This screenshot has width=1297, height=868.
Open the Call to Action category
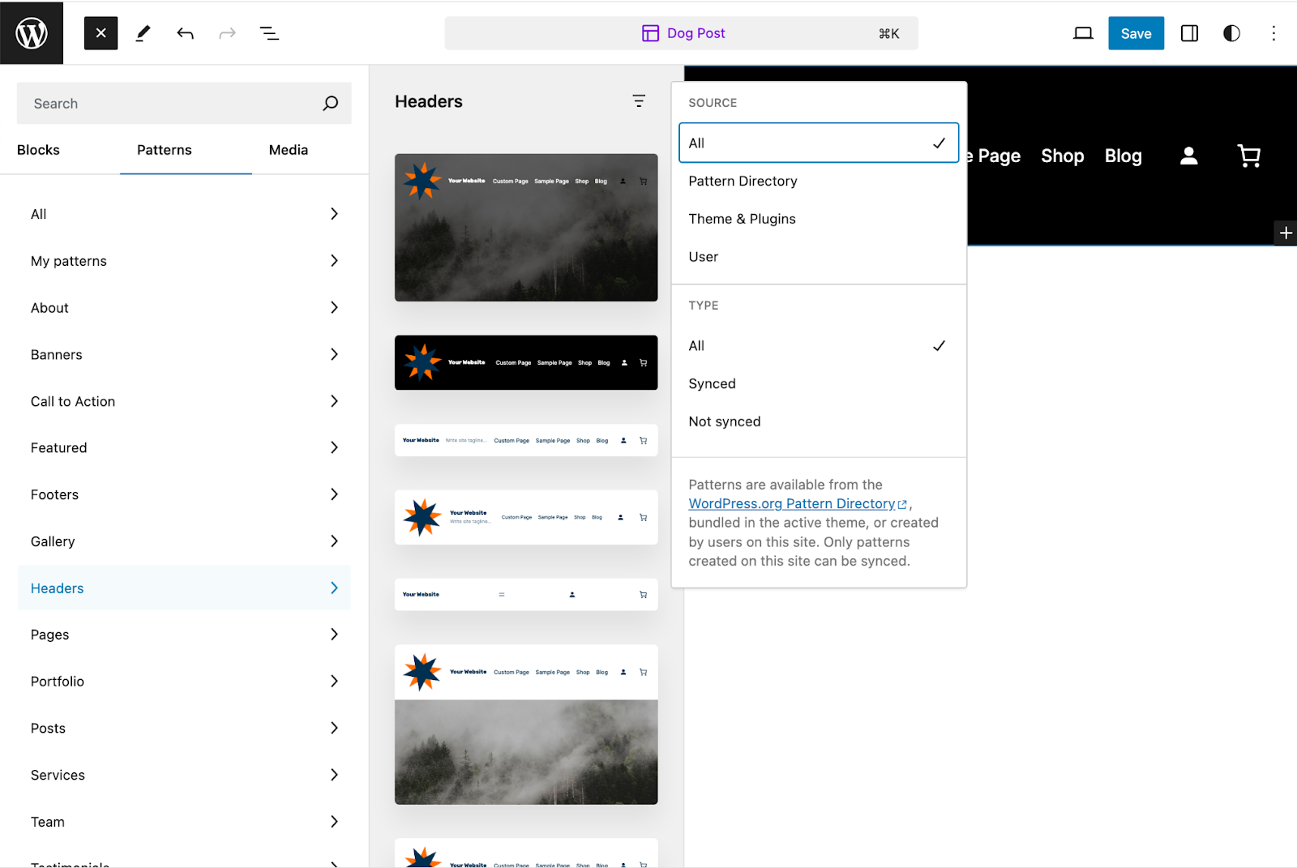pyautogui.click(x=184, y=401)
